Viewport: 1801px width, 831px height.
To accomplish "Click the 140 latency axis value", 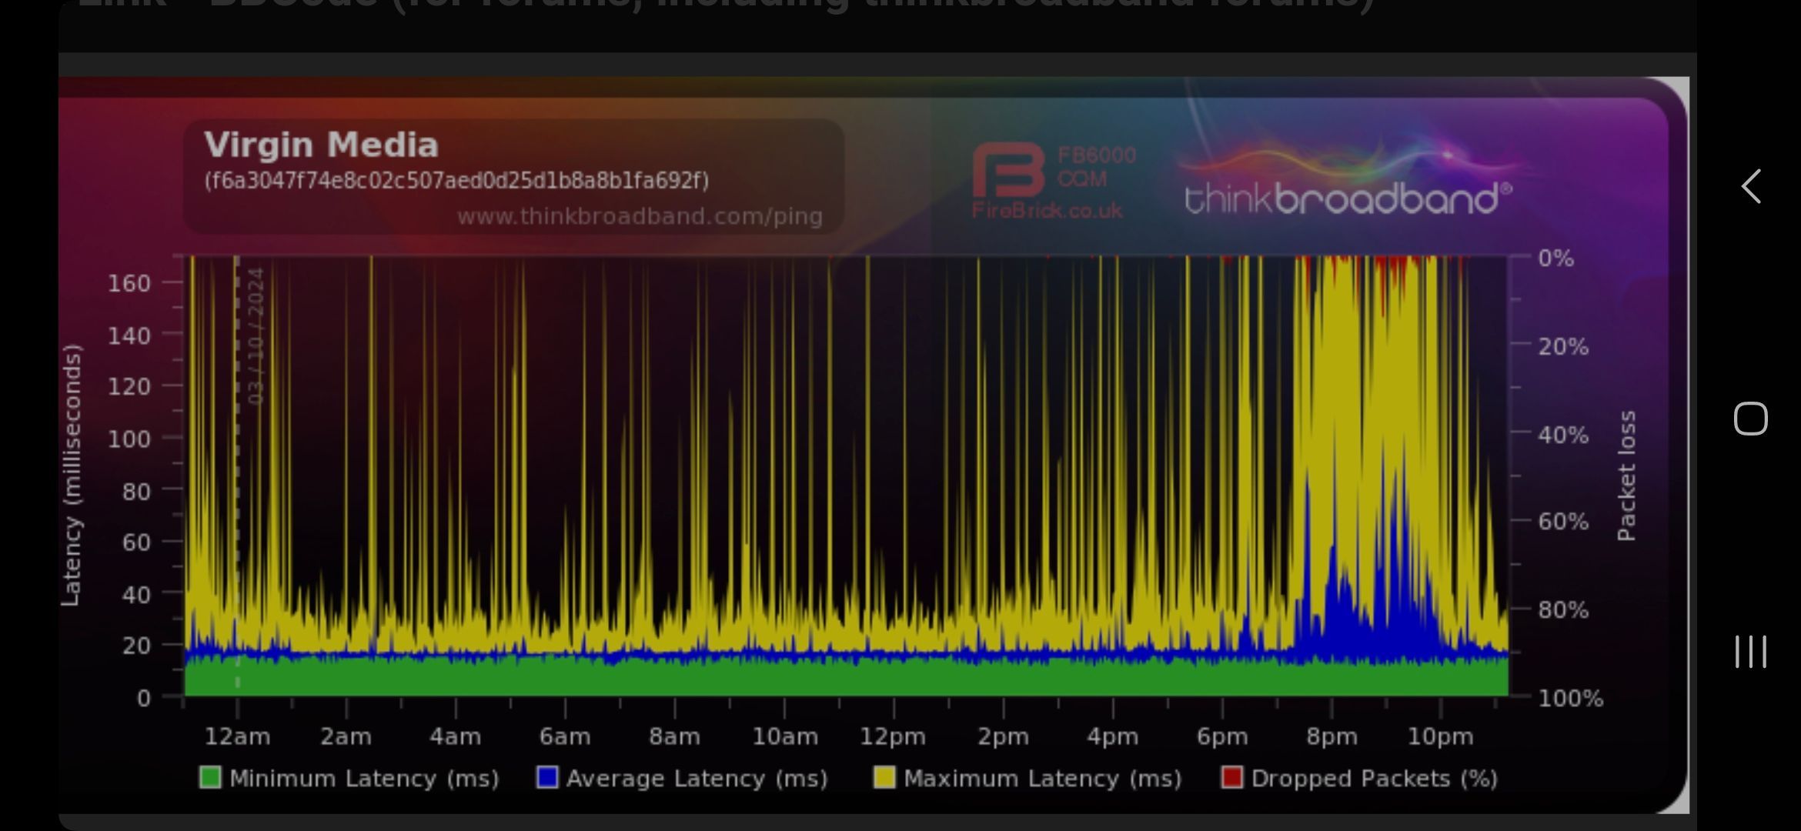I will (x=129, y=335).
